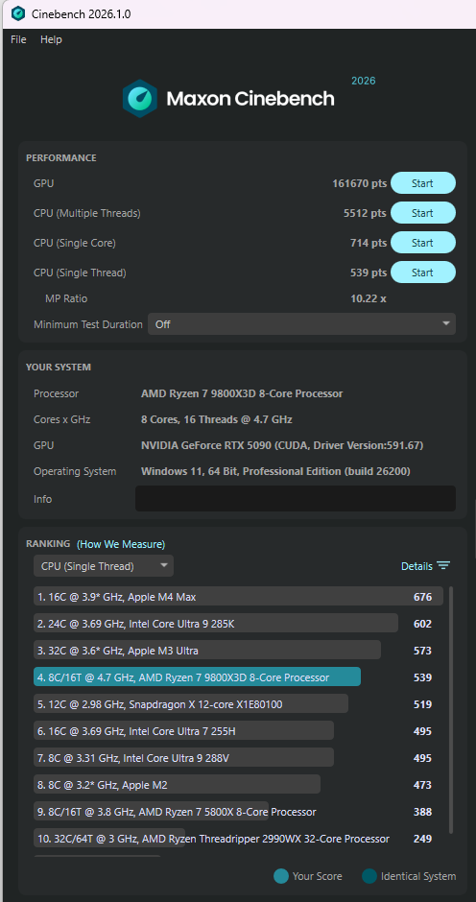
Task: Click into the Info text field
Action: 296,499
